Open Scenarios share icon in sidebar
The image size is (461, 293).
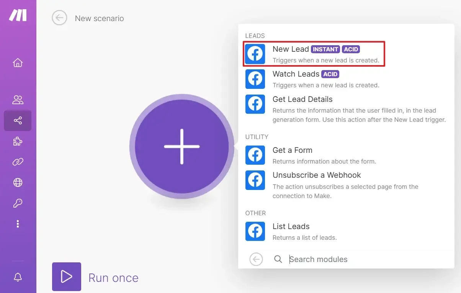[18, 121]
